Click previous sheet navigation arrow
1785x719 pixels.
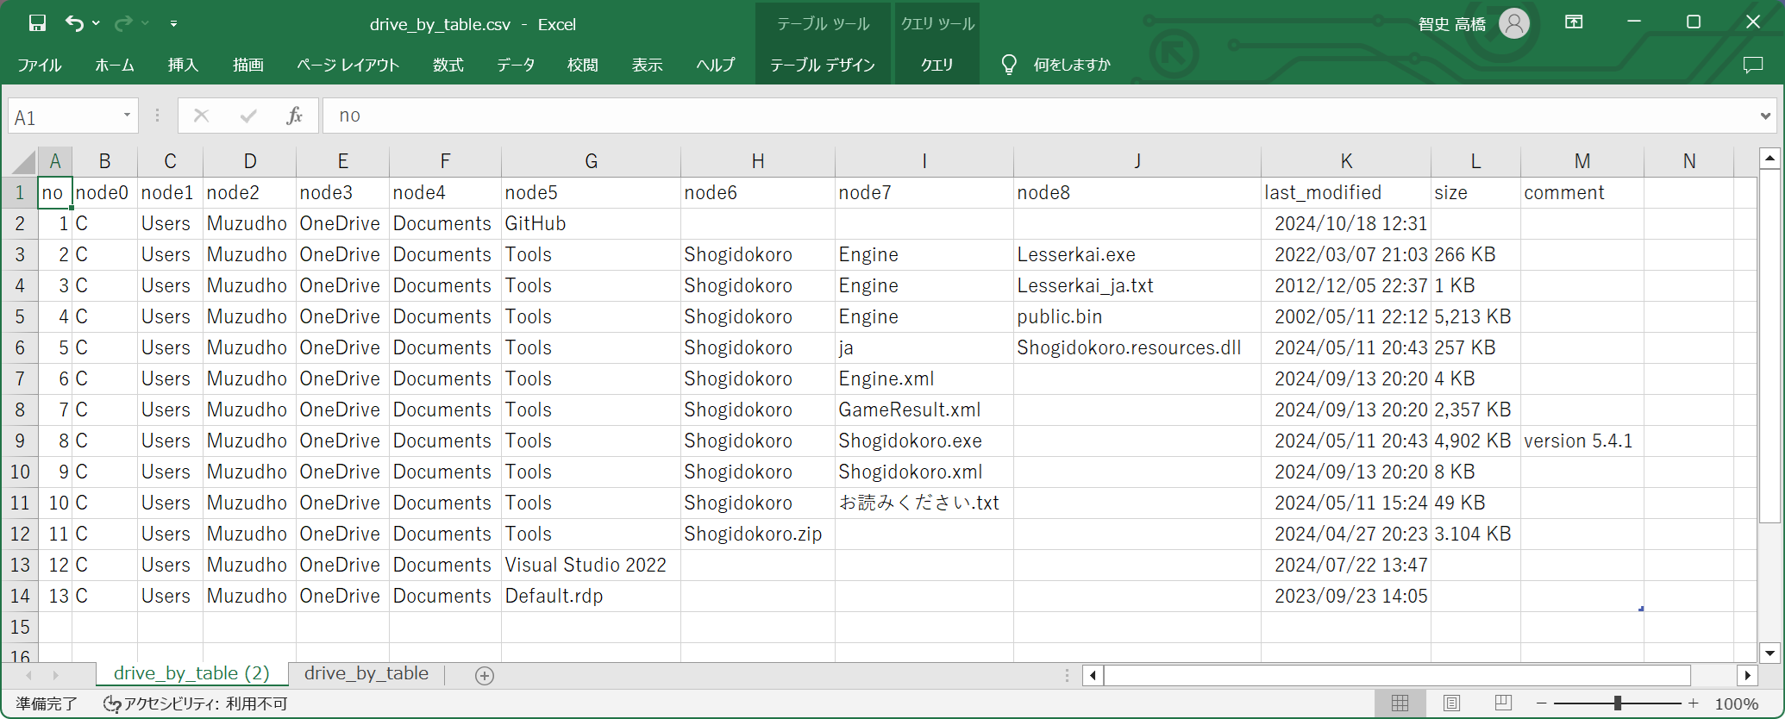[x=29, y=675]
